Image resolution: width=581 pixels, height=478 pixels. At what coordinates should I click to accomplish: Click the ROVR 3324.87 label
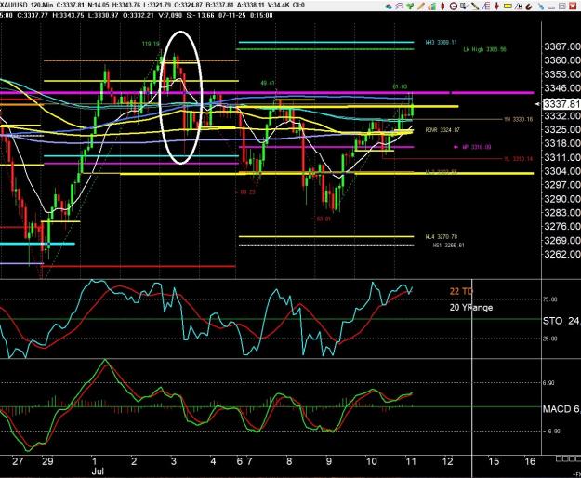pos(442,130)
